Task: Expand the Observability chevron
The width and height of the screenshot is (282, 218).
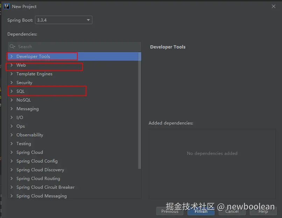Action: pyautogui.click(x=12, y=135)
